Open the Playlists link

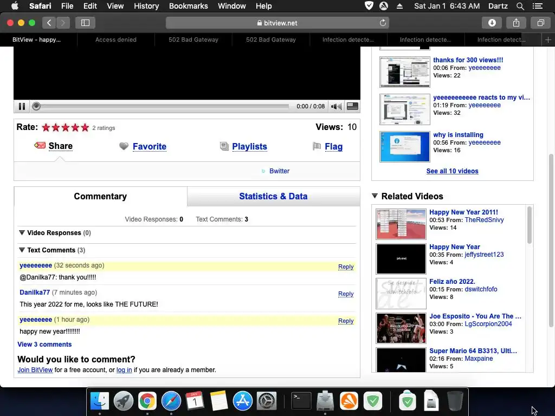[x=249, y=146]
